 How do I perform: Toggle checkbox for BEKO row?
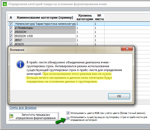[11, 40]
